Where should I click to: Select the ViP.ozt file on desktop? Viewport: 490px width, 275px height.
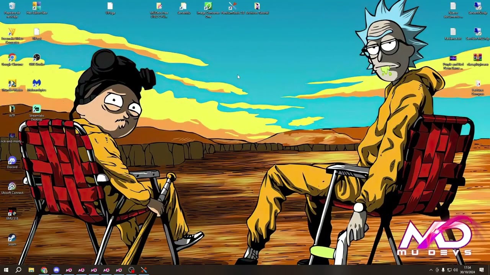tap(37, 34)
